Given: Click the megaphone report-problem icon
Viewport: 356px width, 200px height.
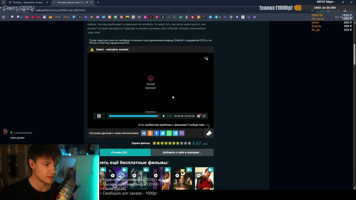Looking at the screenshot, I should (209, 133).
